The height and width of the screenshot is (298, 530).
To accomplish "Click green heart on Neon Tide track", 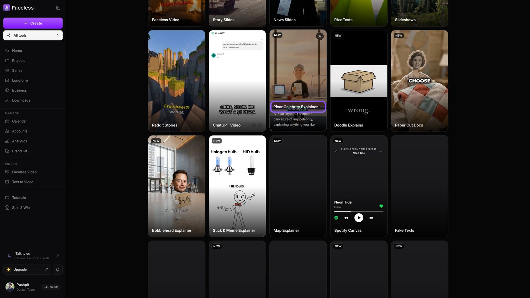I will coord(381,206).
